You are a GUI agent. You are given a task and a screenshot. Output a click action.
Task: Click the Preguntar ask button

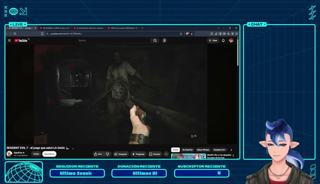(x=138, y=154)
